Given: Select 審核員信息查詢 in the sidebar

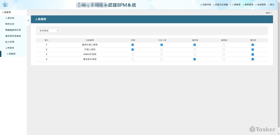Looking at the screenshot, I should pyautogui.click(x=13, y=36).
